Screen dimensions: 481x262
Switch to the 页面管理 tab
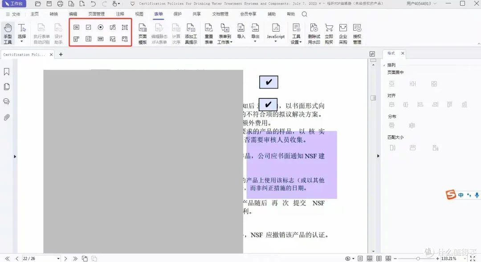pos(96,14)
